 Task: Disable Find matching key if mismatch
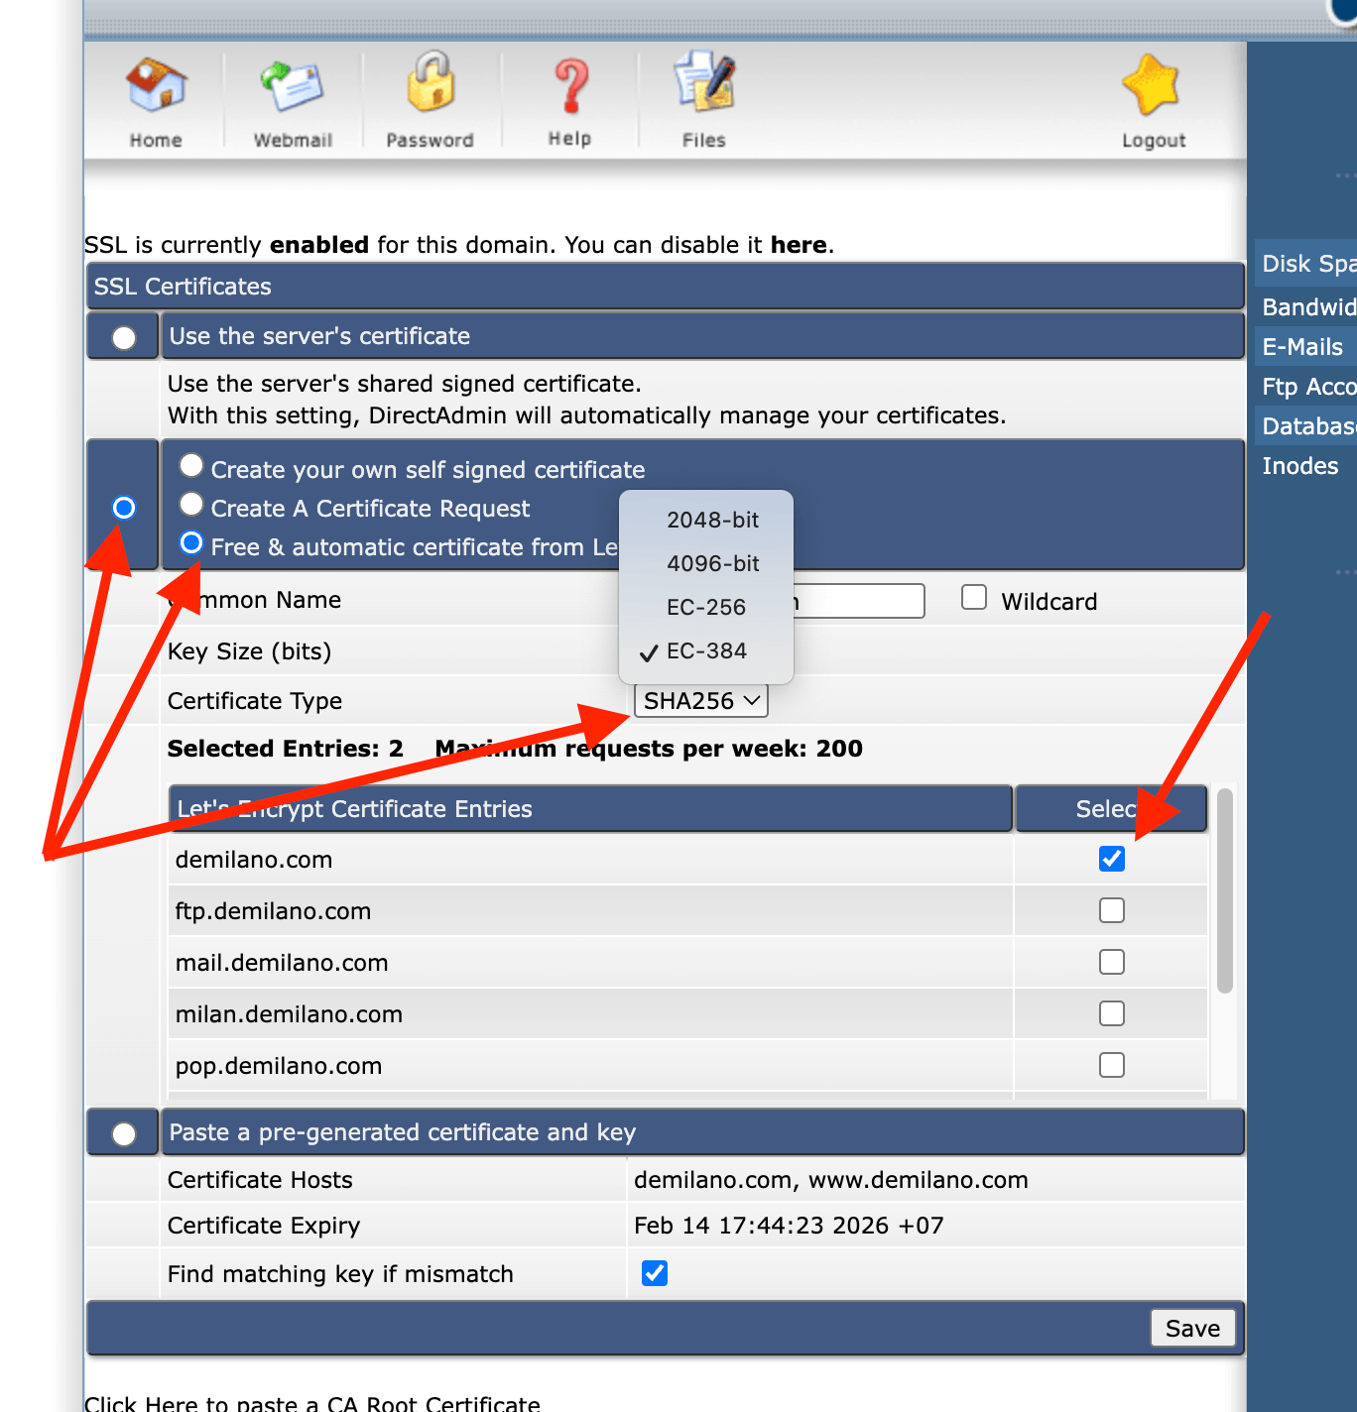click(654, 1273)
